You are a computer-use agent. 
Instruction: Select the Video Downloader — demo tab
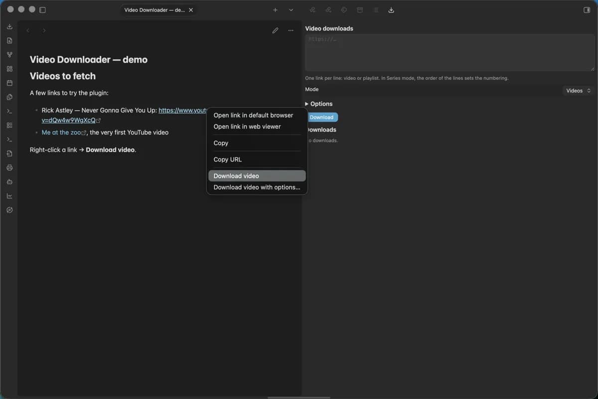(158, 10)
